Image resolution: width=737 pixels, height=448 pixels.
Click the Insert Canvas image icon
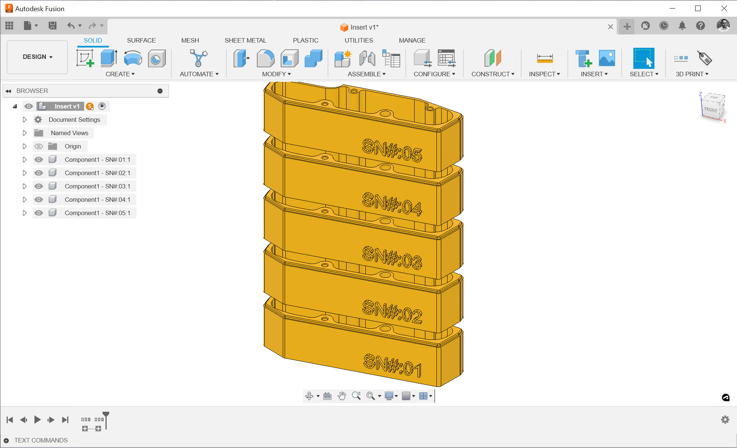pyautogui.click(x=607, y=58)
